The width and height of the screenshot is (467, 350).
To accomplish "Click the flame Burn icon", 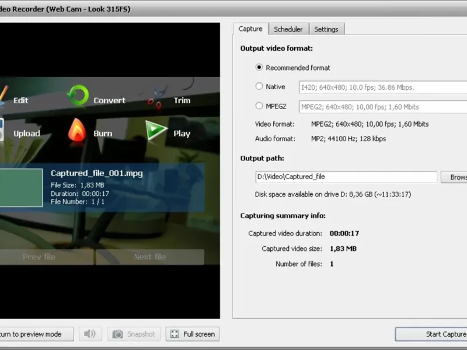I will tap(77, 130).
